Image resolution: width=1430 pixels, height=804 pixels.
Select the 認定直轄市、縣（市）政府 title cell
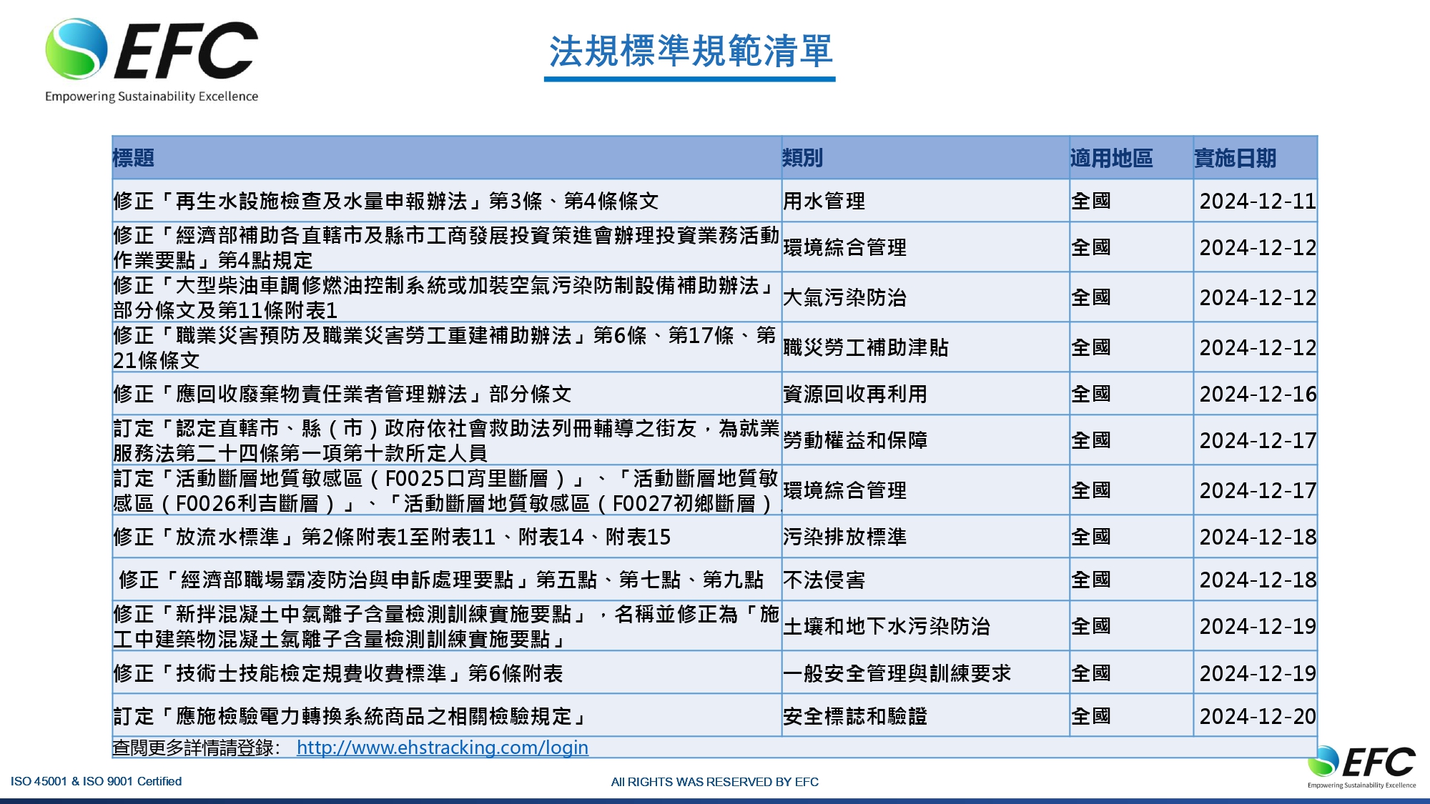[x=447, y=440]
